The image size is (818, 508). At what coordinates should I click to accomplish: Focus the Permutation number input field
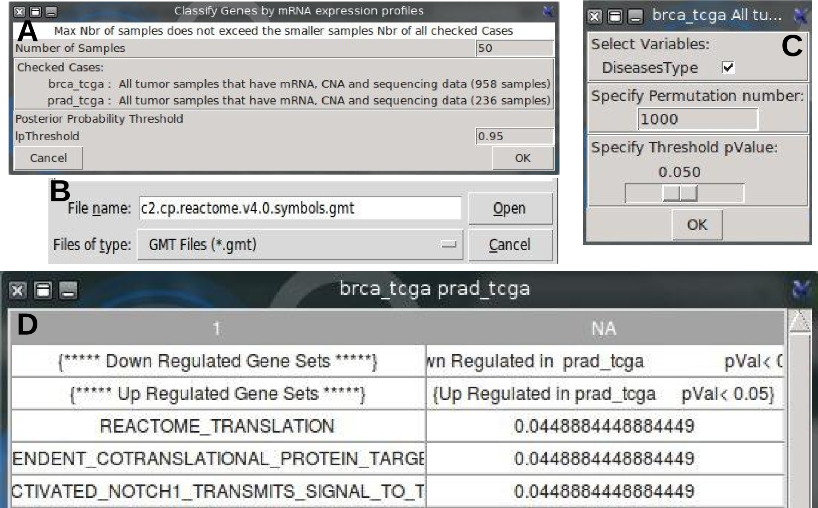click(x=697, y=119)
